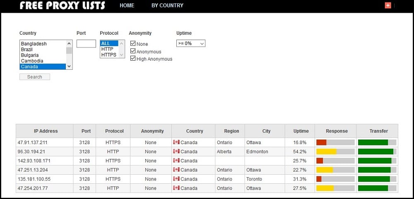Click Protocol list scroll up arrow
Image resolution: width=414 pixels, height=199 pixels.
pyautogui.click(x=121, y=43)
